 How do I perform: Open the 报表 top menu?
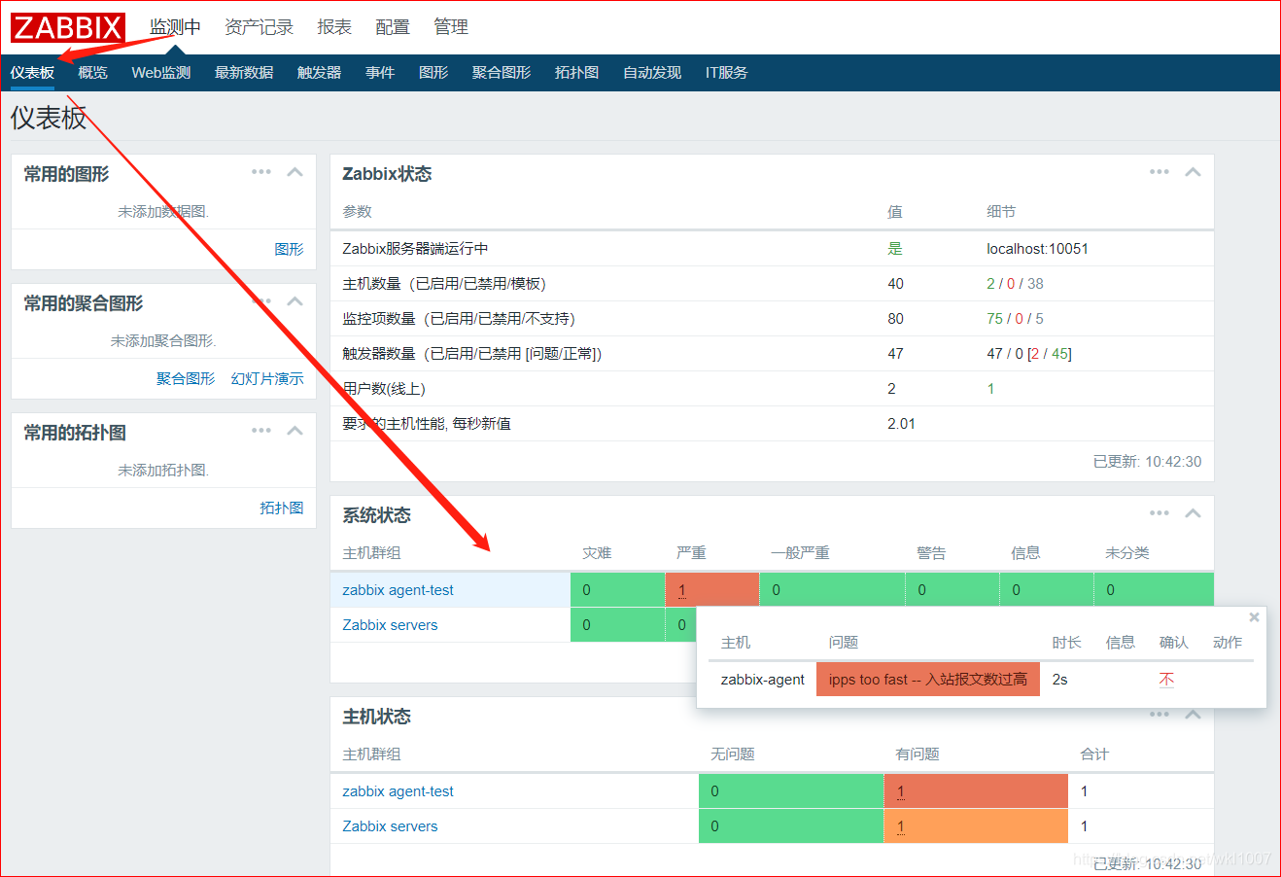tap(334, 27)
